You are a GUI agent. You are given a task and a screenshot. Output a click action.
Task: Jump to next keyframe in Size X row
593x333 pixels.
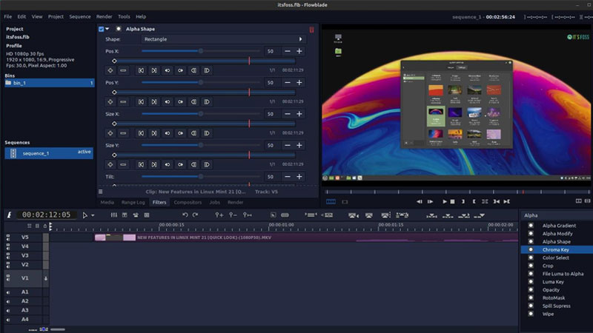154,133
